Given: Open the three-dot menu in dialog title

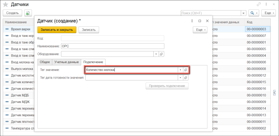Looking at the screenshot, I should click(192, 21).
